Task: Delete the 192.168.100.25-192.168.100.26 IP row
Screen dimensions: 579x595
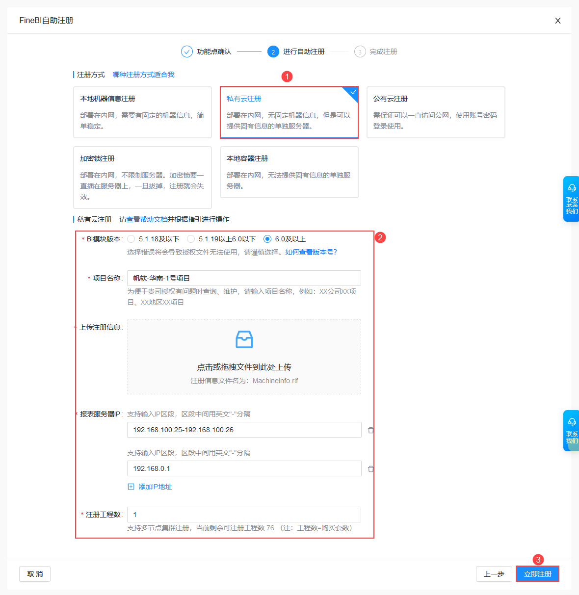Action: point(371,430)
